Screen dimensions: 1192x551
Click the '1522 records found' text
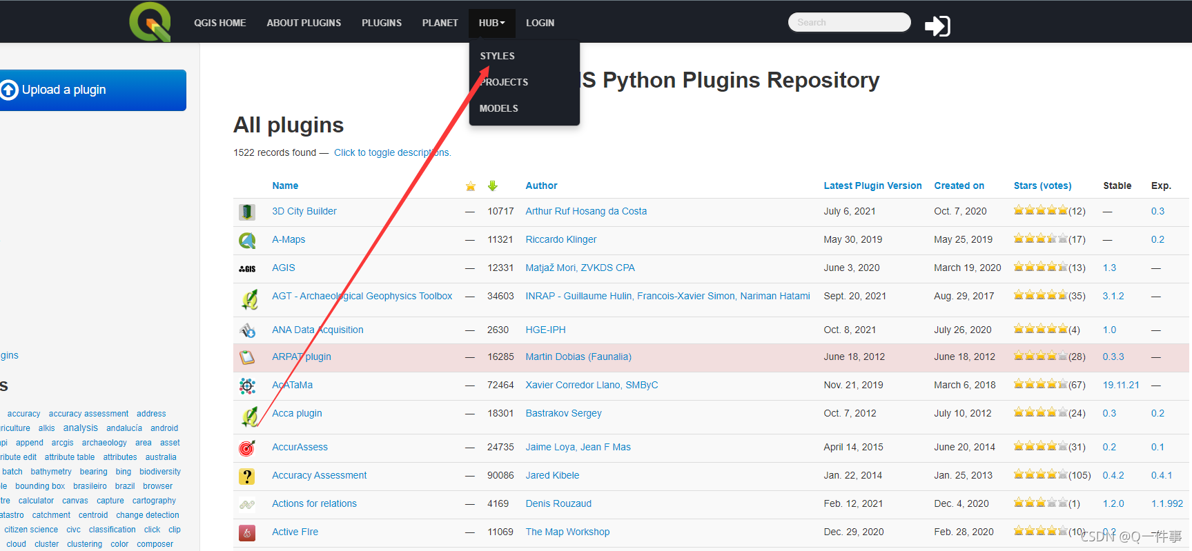tap(275, 152)
